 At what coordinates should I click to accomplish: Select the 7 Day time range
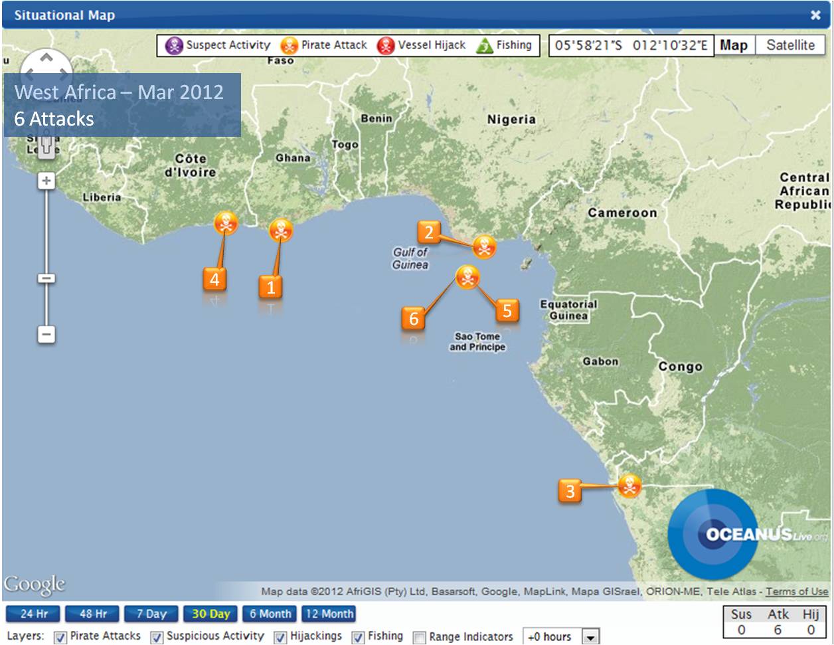[x=151, y=614]
